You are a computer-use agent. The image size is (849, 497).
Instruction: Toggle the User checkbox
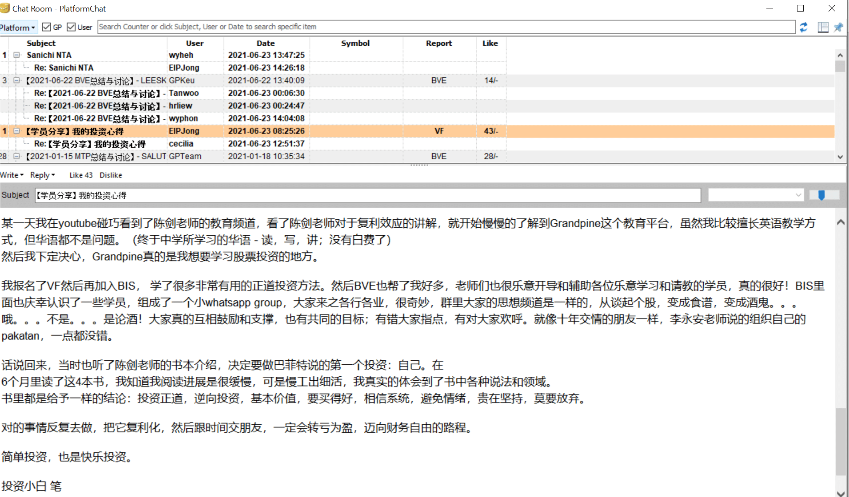pos(71,27)
